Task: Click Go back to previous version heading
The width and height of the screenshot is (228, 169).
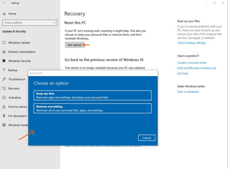Action: tap(104, 60)
